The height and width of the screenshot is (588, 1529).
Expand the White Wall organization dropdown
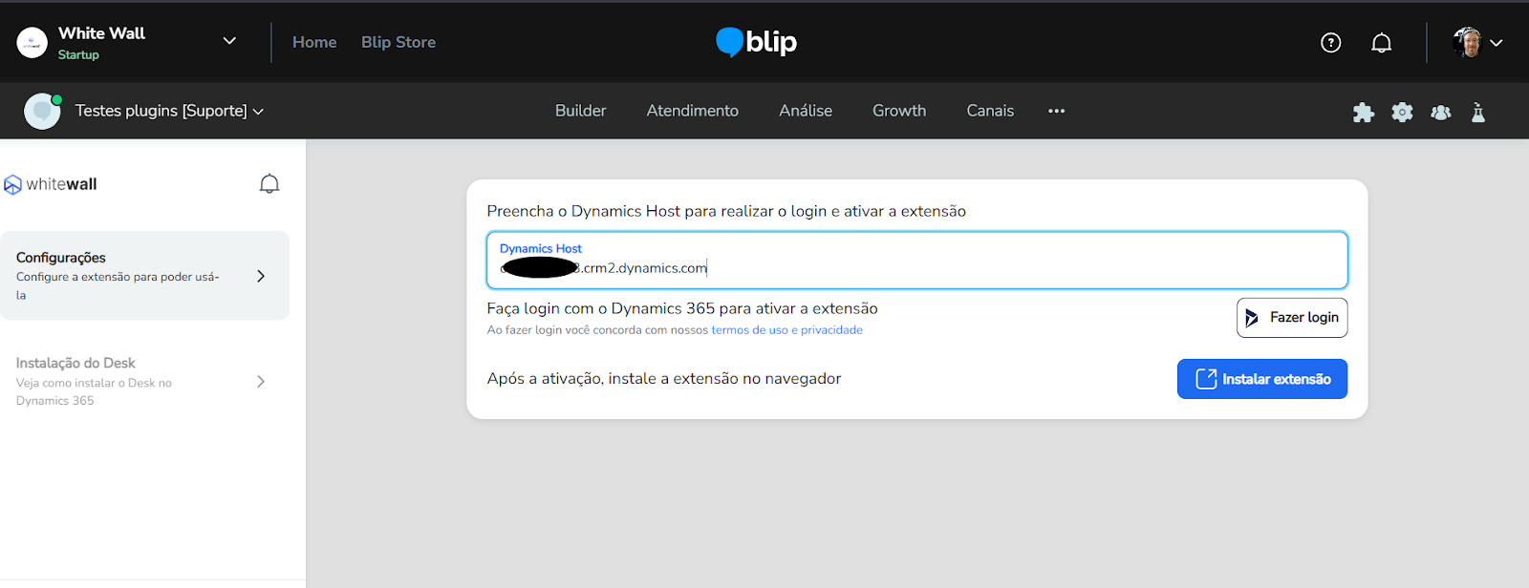pos(229,41)
